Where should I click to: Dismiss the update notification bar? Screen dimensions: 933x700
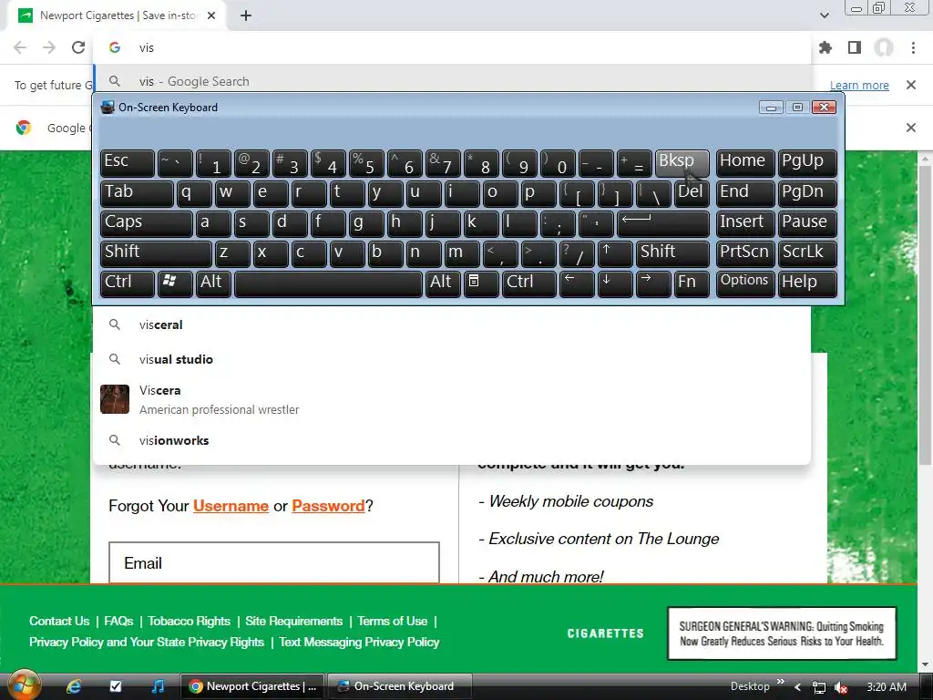click(910, 85)
